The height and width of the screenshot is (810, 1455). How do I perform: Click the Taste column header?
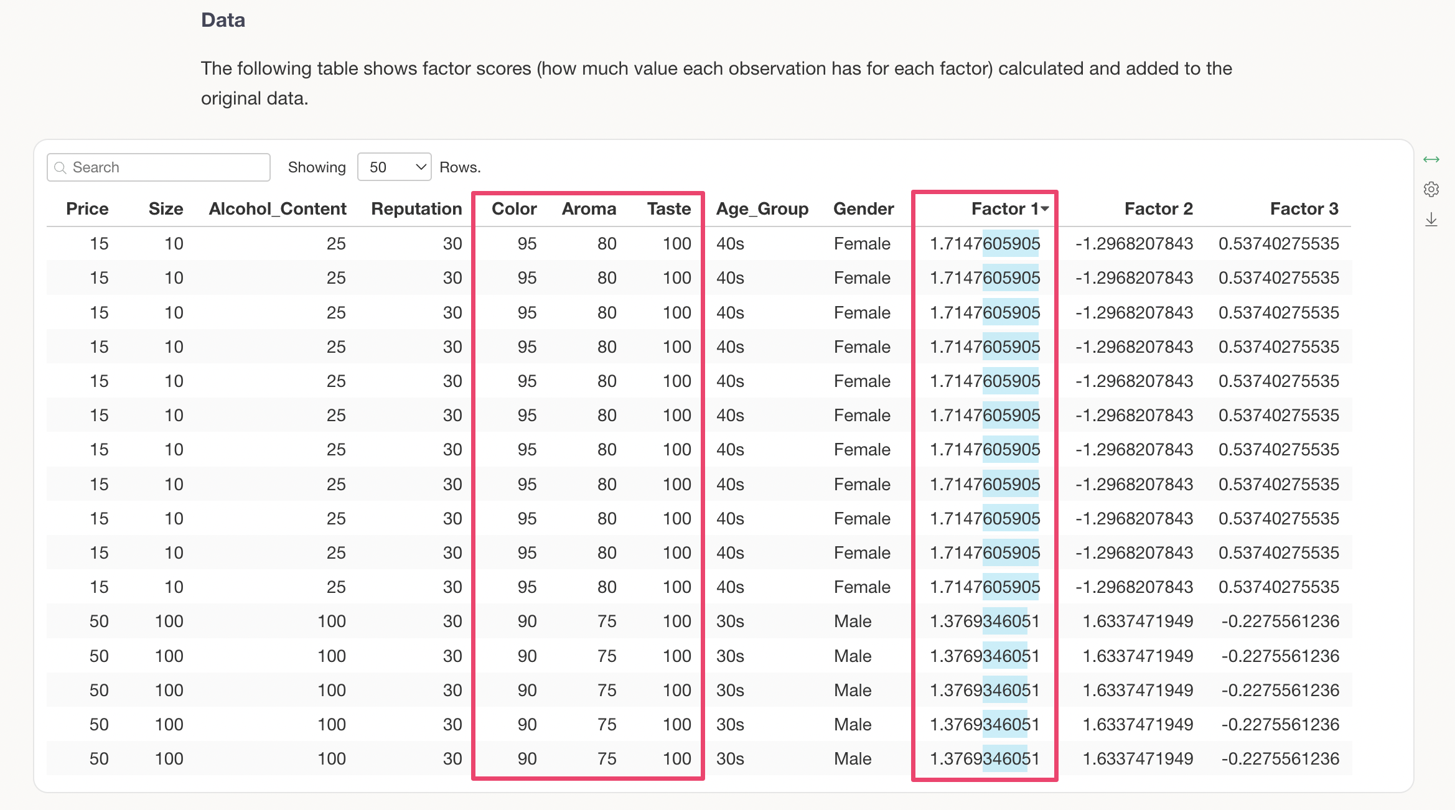point(668,209)
